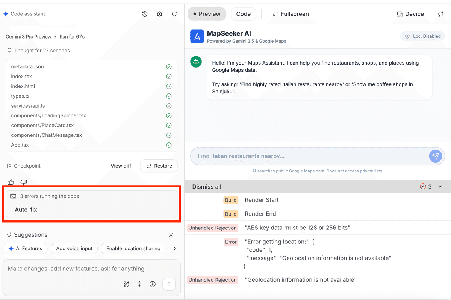The height and width of the screenshot is (300, 451).
Task: Click the send arrow in the MapSeeker chat
Action: 435,156
